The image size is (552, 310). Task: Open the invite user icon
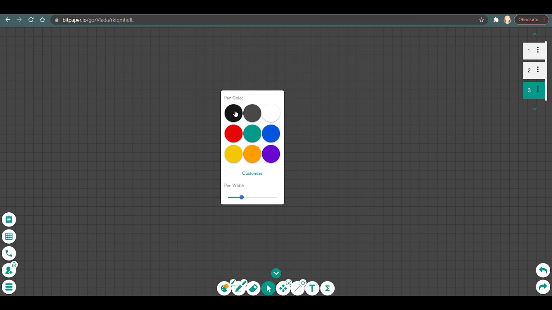pos(9,270)
